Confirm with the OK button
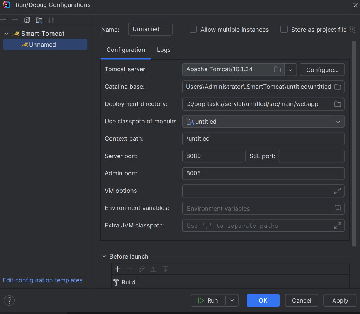The image size is (360, 314). tap(263, 300)
